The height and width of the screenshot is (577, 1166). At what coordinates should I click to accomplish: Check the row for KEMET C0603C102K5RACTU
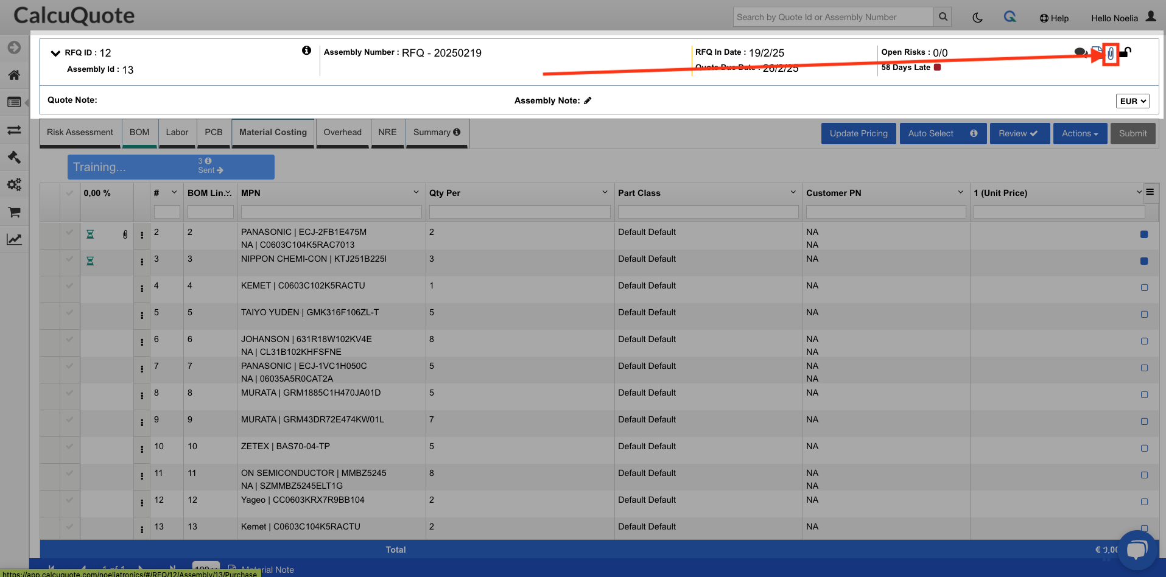[69, 286]
